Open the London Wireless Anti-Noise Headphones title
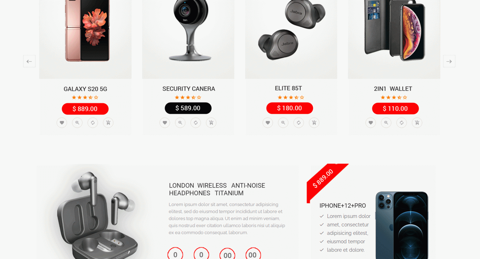The height and width of the screenshot is (259, 480). [x=217, y=189]
